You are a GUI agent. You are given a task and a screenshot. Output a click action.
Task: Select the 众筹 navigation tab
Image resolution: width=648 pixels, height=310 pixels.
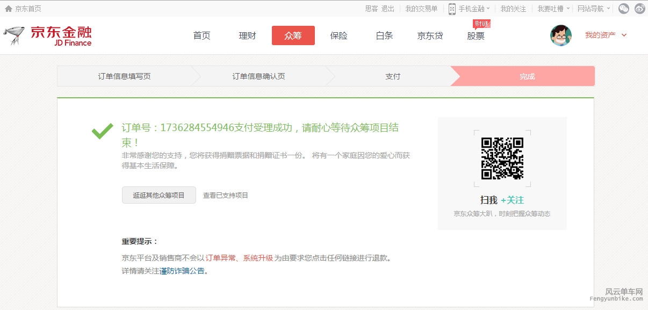click(293, 35)
